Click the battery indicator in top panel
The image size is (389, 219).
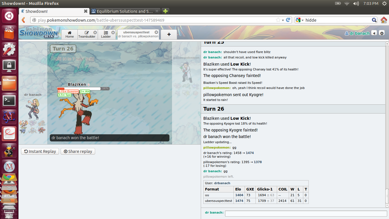[x=338, y=3]
